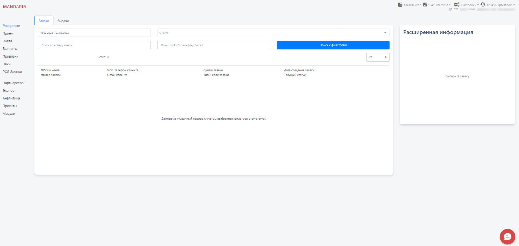This screenshot has height=246, width=519.
Task: Open Выплаты in the sidebar
Action: pos(10,49)
